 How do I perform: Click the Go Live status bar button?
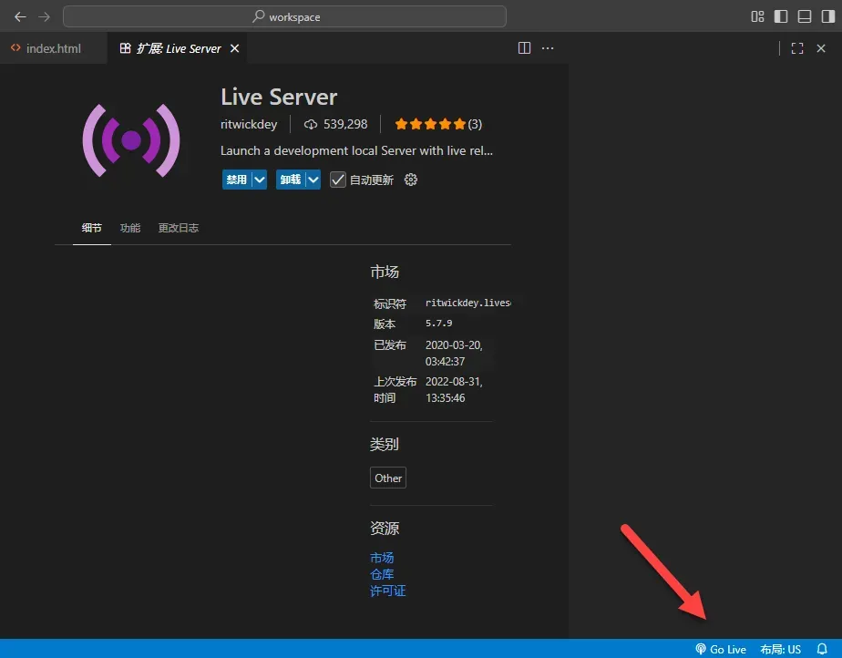point(721,649)
